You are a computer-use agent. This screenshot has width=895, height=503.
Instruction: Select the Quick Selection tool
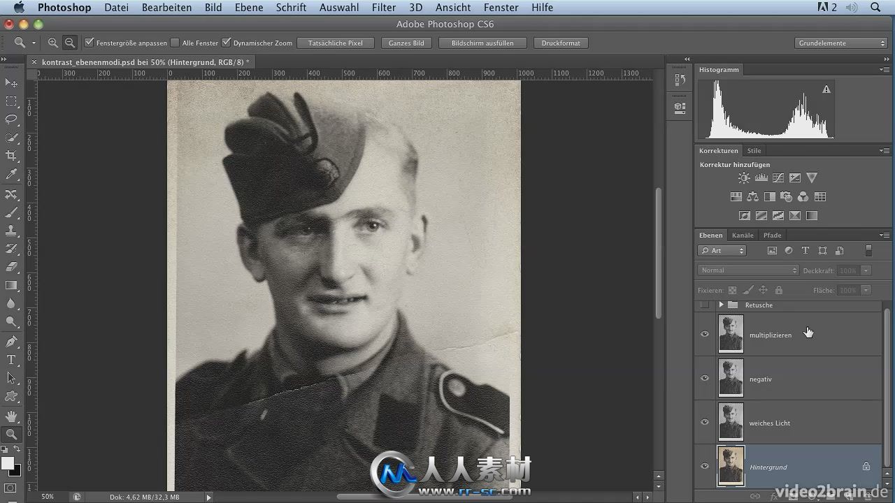[x=11, y=138]
